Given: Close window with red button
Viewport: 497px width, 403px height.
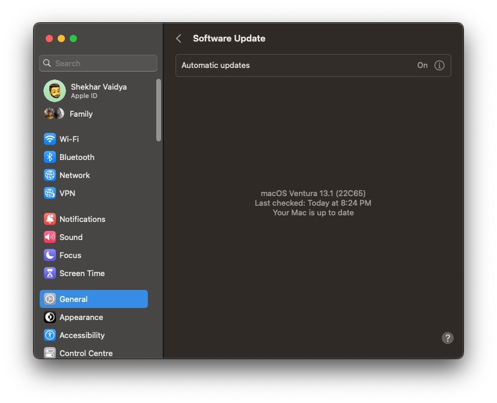Looking at the screenshot, I should click(x=49, y=38).
